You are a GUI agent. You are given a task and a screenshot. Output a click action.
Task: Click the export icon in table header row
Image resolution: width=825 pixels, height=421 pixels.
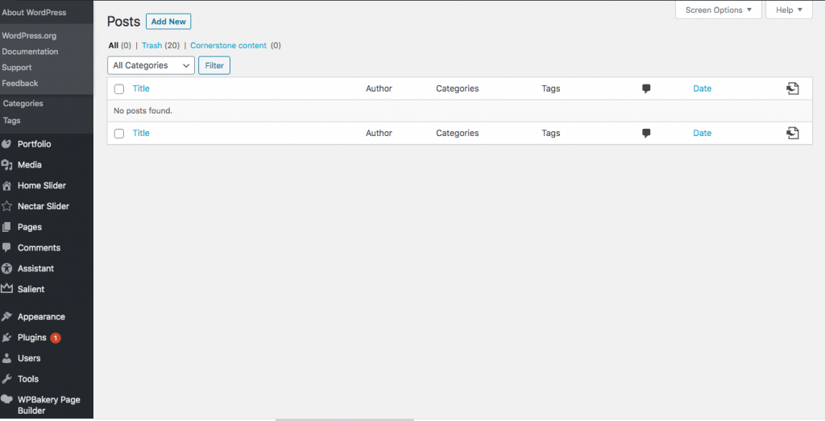tap(793, 89)
